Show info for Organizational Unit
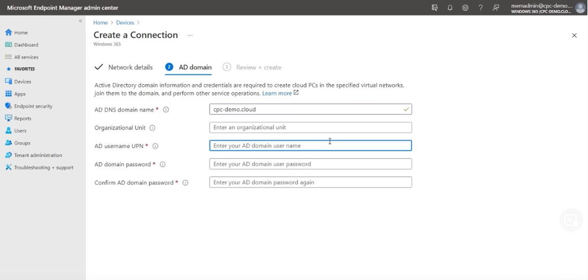588x280 pixels. (152, 128)
